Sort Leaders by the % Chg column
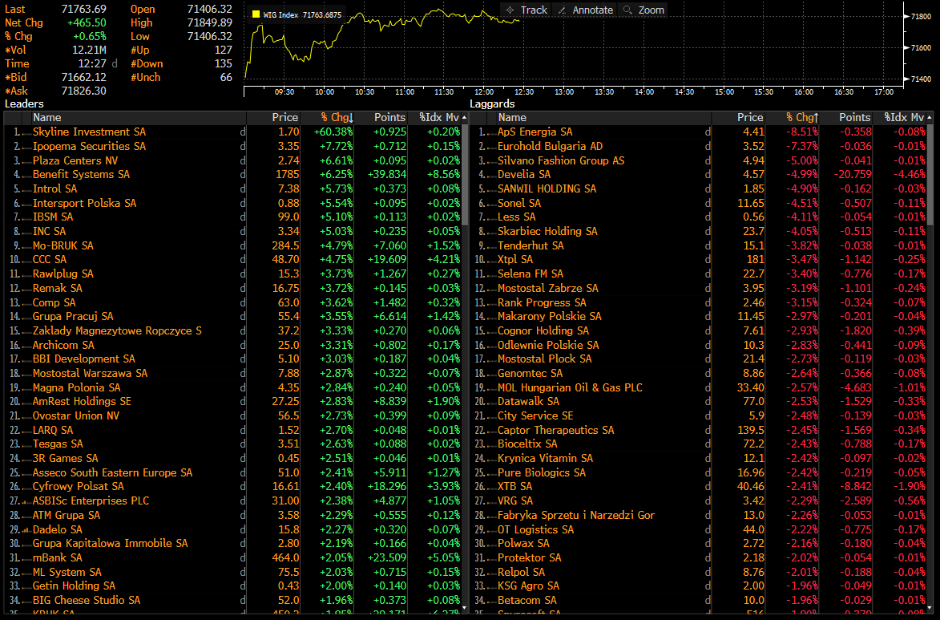The image size is (940, 620). pos(337,117)
